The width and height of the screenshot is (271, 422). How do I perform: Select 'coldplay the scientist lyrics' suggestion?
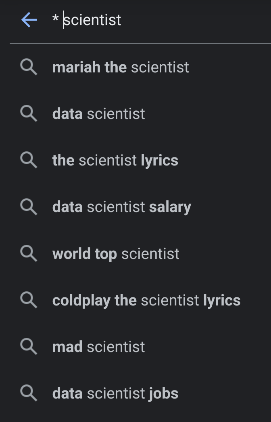click(x=146, y=300)
